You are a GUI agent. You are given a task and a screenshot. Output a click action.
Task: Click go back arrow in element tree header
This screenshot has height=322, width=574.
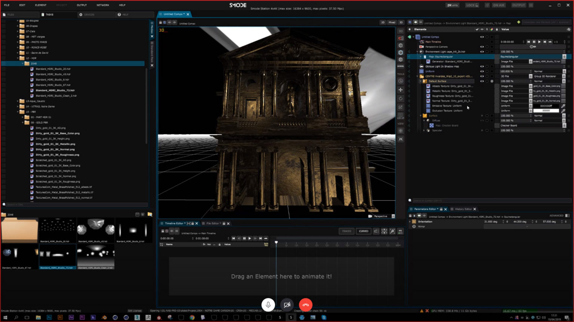click(415, 22)
